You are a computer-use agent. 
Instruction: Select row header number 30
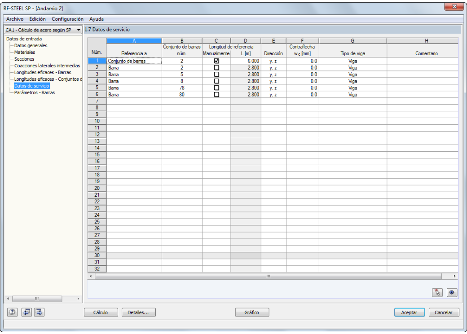(97, 255)
